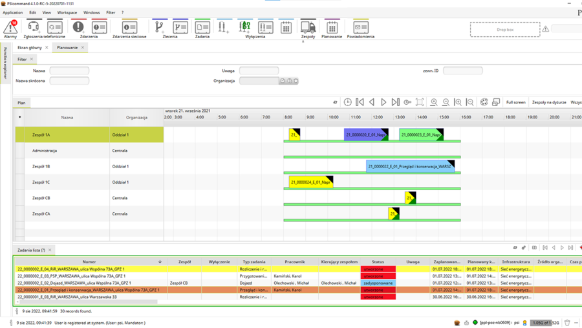Viewport: 582px width, 328px height.
Task: Click the clock icon in the Plan toolbar
Action: point(347,102)
